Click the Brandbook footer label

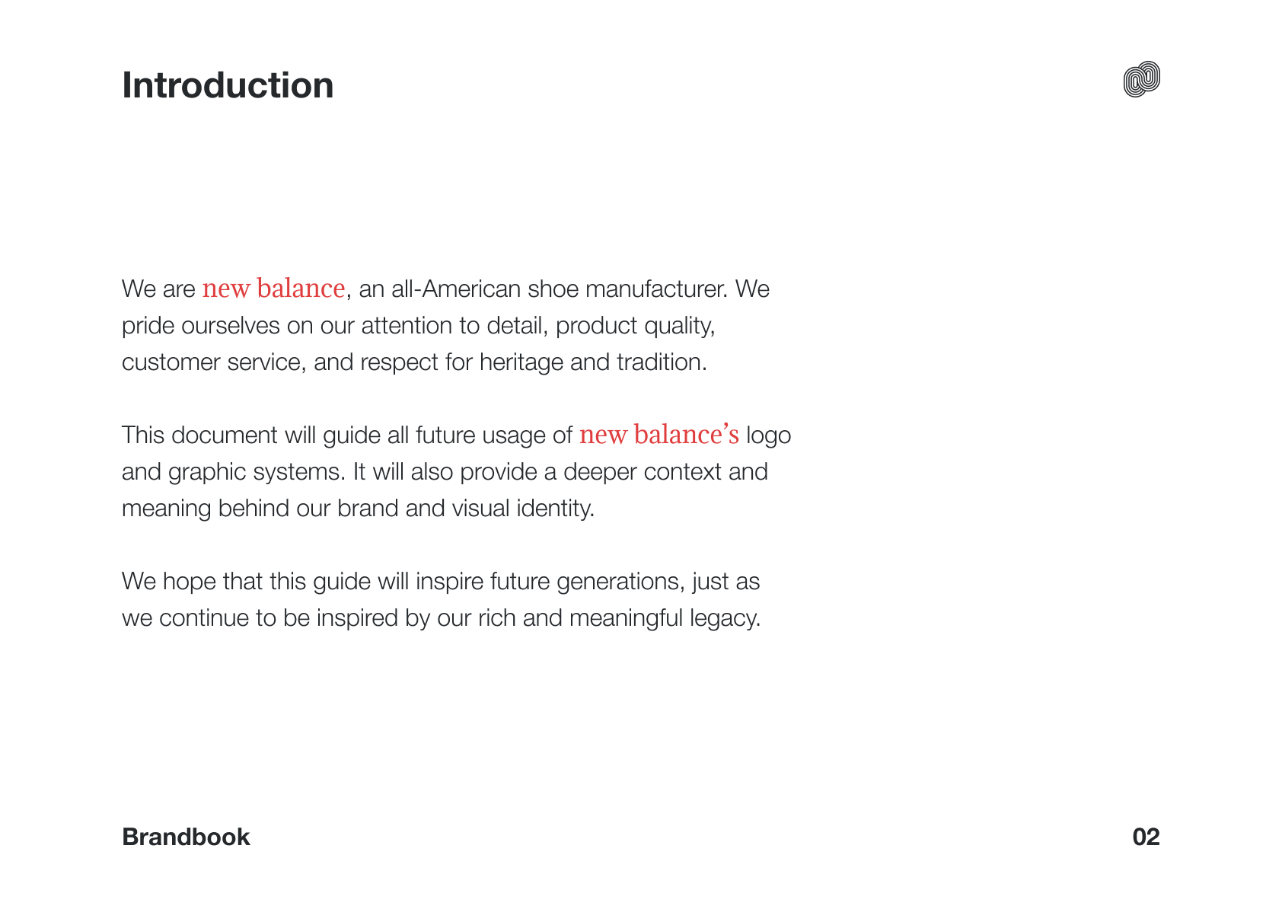186,837
